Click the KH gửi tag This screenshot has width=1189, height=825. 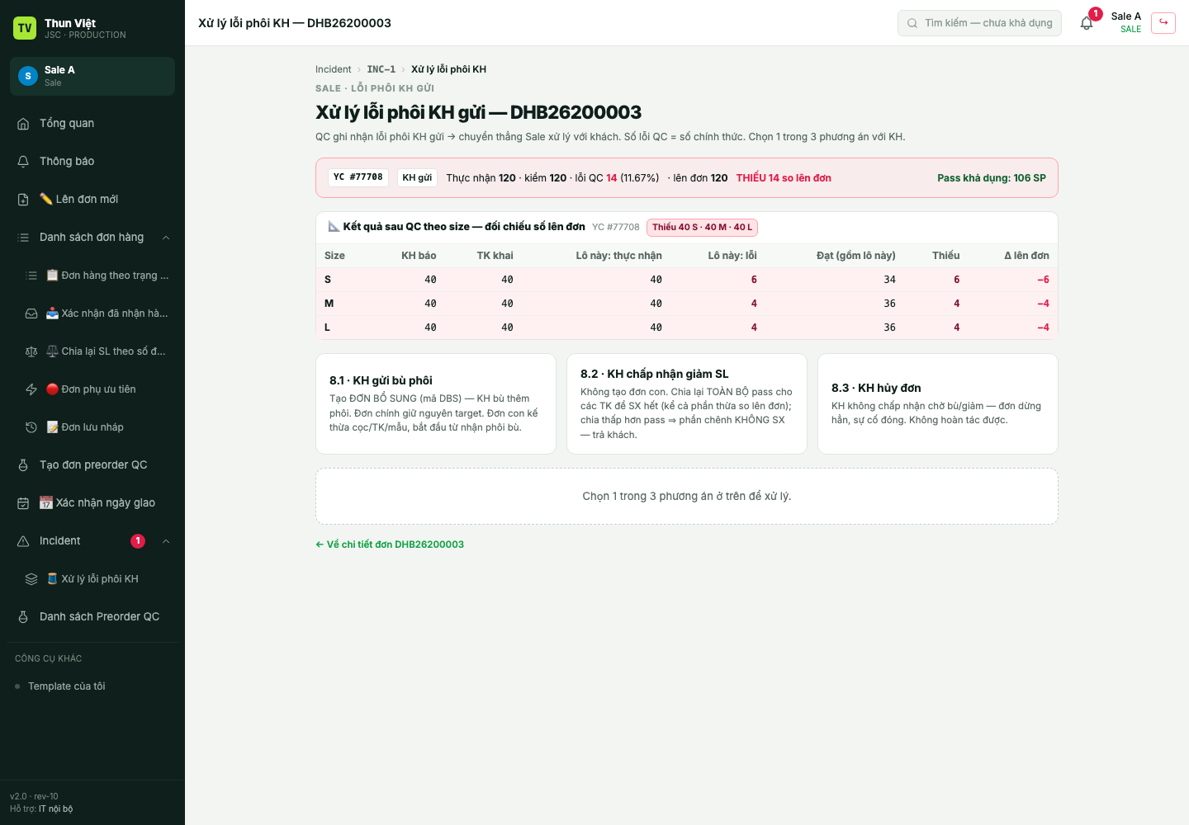pyautogui.click(x=417, y=177)
